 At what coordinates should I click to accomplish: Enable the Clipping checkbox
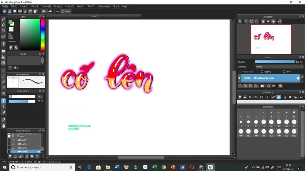coord(262,72)
